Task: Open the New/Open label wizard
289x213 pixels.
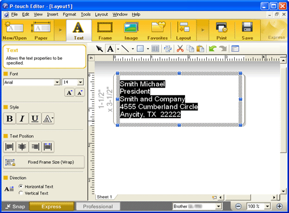Action: point(14,31)
